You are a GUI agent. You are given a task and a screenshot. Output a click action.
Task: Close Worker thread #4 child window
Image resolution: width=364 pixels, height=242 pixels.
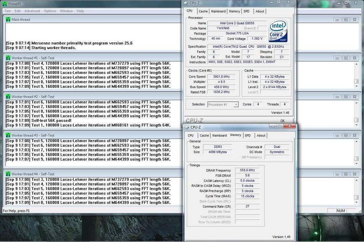point(354,174)
